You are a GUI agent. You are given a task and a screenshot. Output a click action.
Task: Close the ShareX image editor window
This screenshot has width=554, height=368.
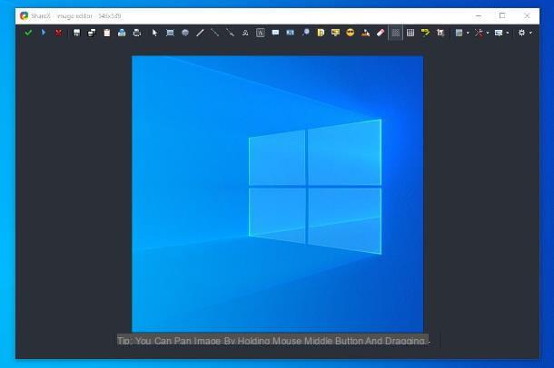527,16
